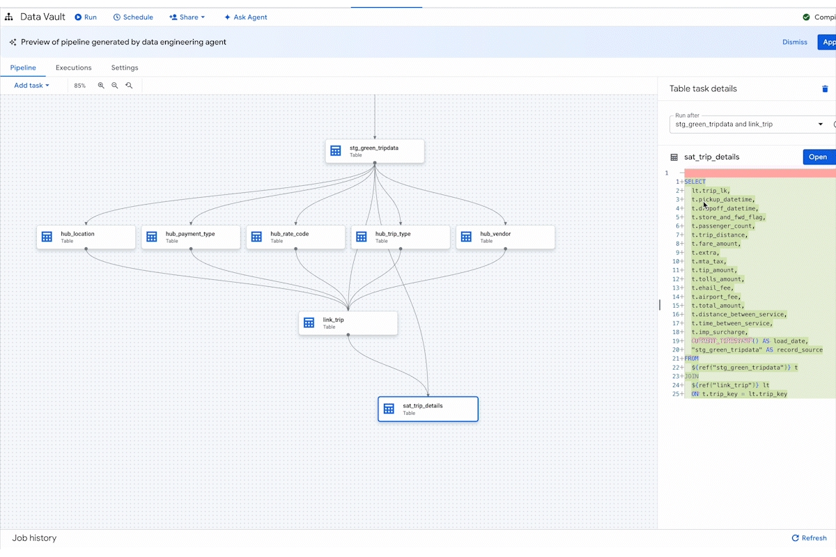Dismiss the pipeline preview banner
This screenshot has width=836, height=557.
pyautogui.click(x=794, y=42)
